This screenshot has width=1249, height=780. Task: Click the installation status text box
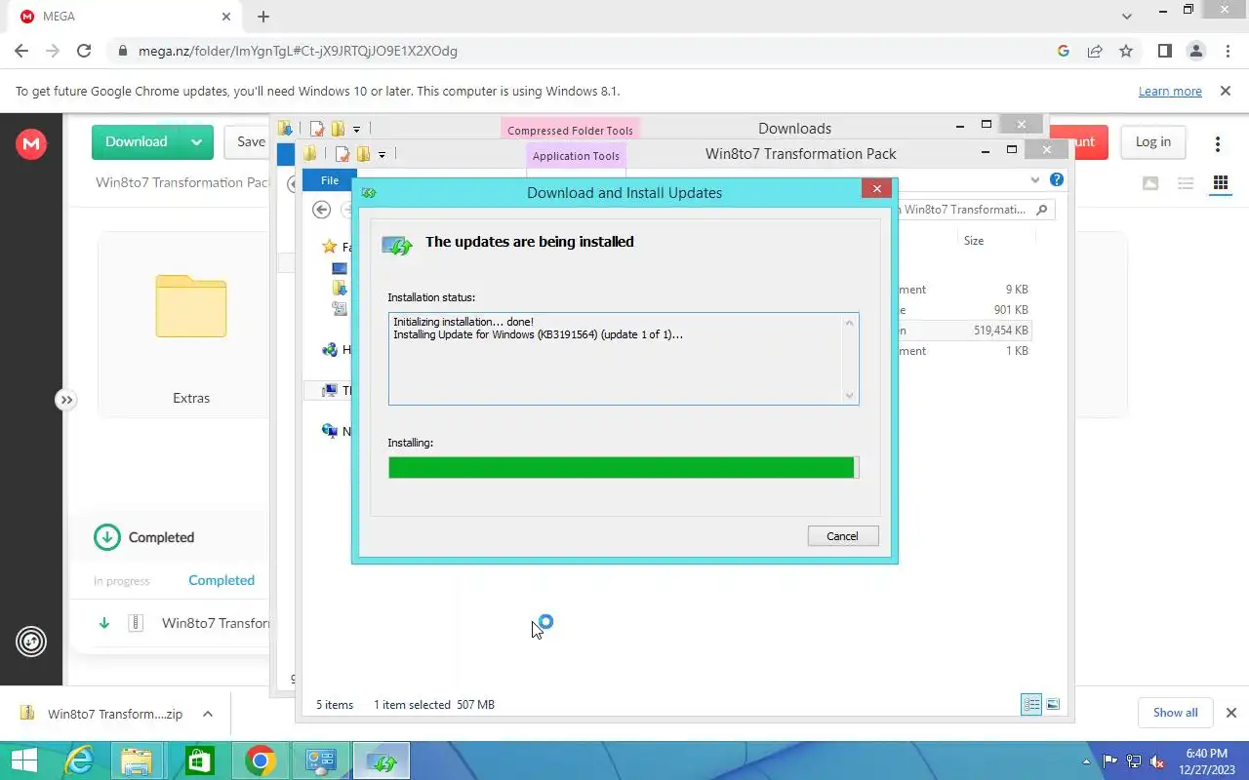coord(623,359)
